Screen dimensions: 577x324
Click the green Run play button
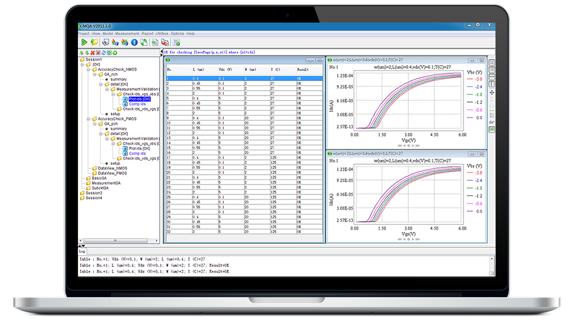(84, 42)
